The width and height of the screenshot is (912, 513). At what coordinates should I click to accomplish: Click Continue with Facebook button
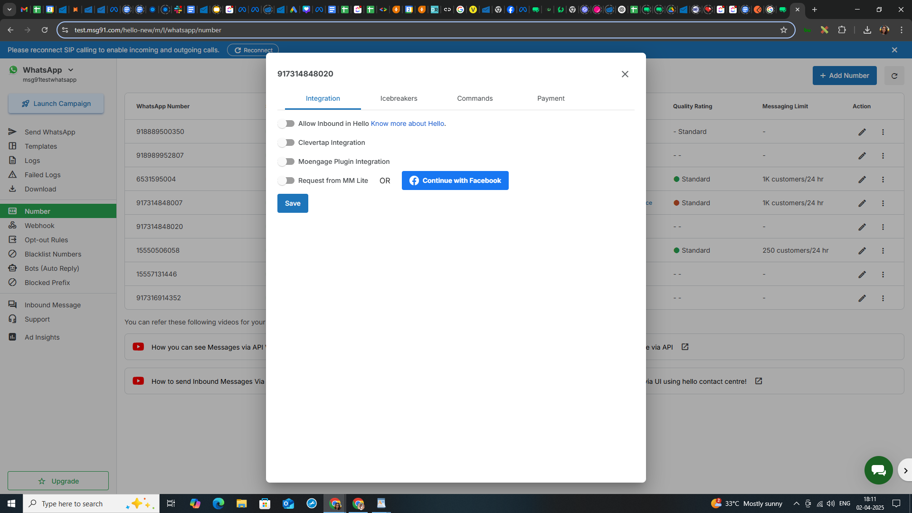pyautogui.click(x=455, y=181)
